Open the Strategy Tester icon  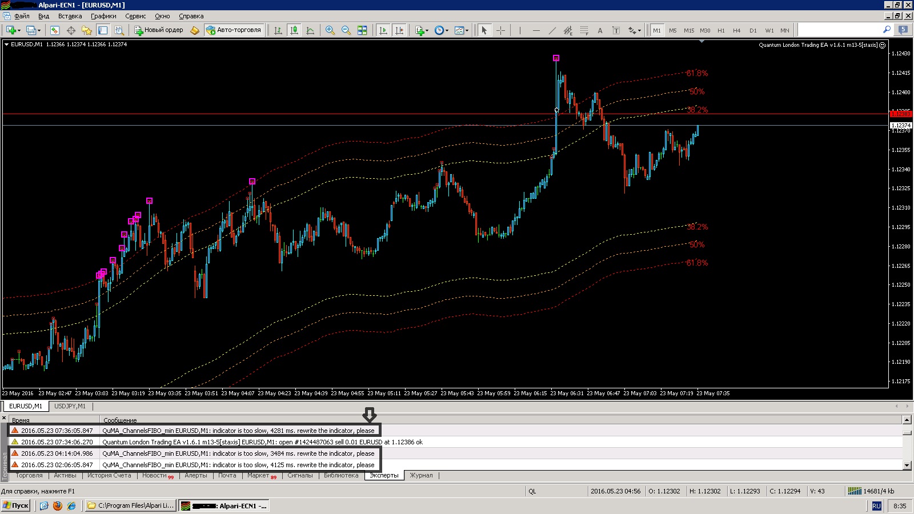[119, 30]
